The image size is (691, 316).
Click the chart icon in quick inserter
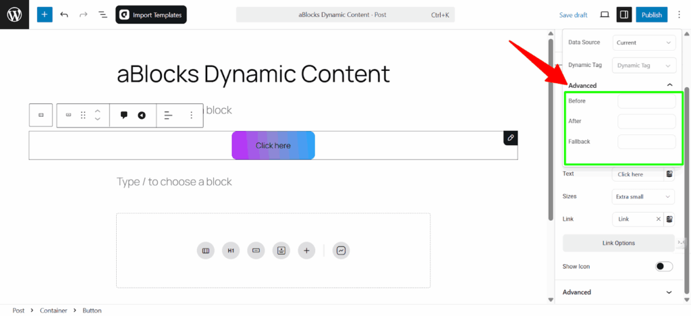tap(341, 251)
